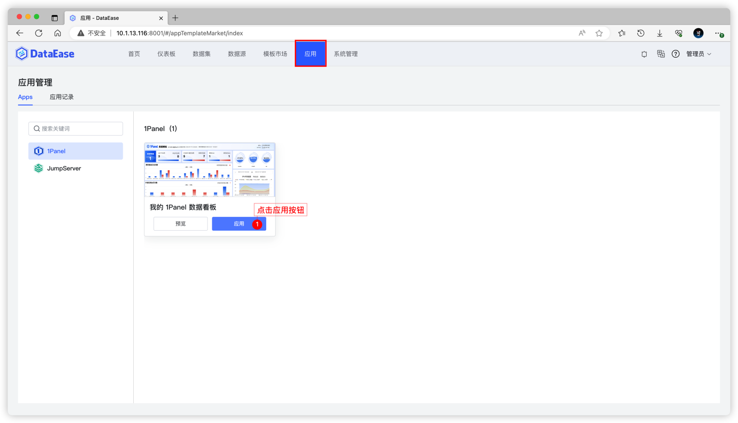738x423 pixels.
Task: Select JumpServer in the app list
Action: click(x=76, y=168)
